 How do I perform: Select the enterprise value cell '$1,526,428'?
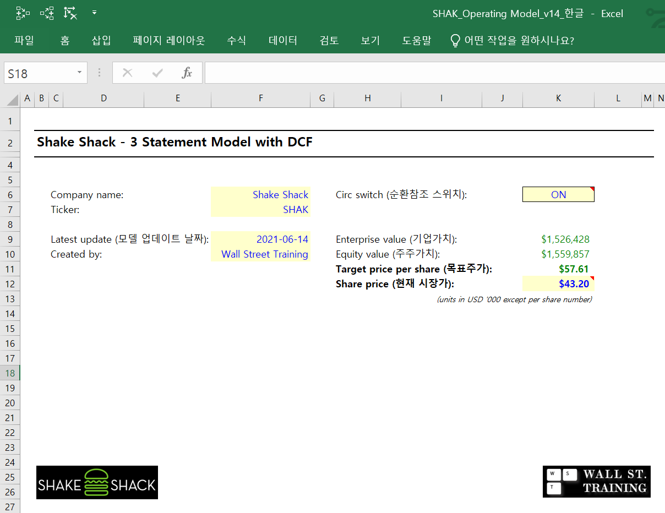point(558,239)
